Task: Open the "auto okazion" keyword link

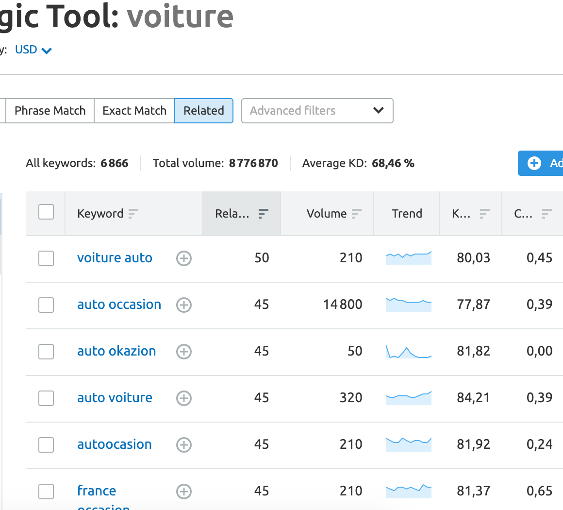Action: pyautogui.click(x=116, y=351)
